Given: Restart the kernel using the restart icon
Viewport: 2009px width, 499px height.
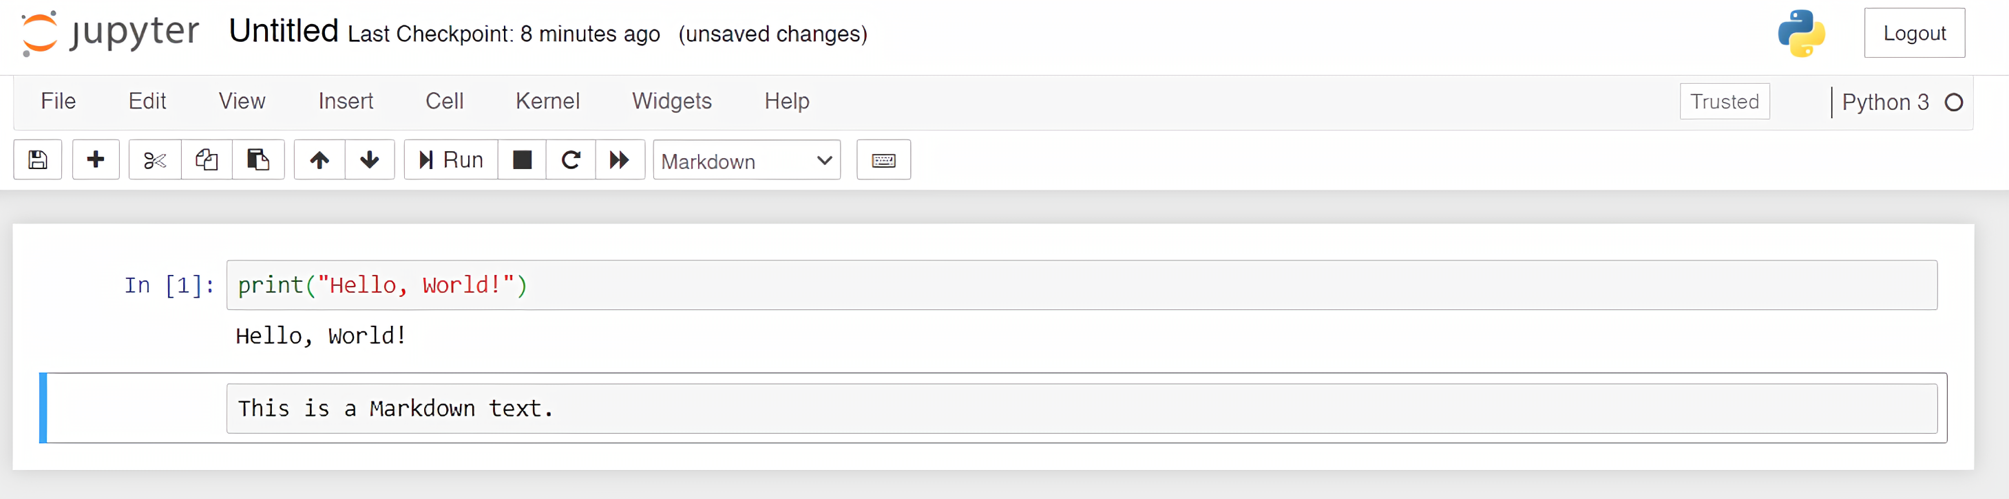Looking at the screenshot, I should pyautogui.click(x=571, y=159).
